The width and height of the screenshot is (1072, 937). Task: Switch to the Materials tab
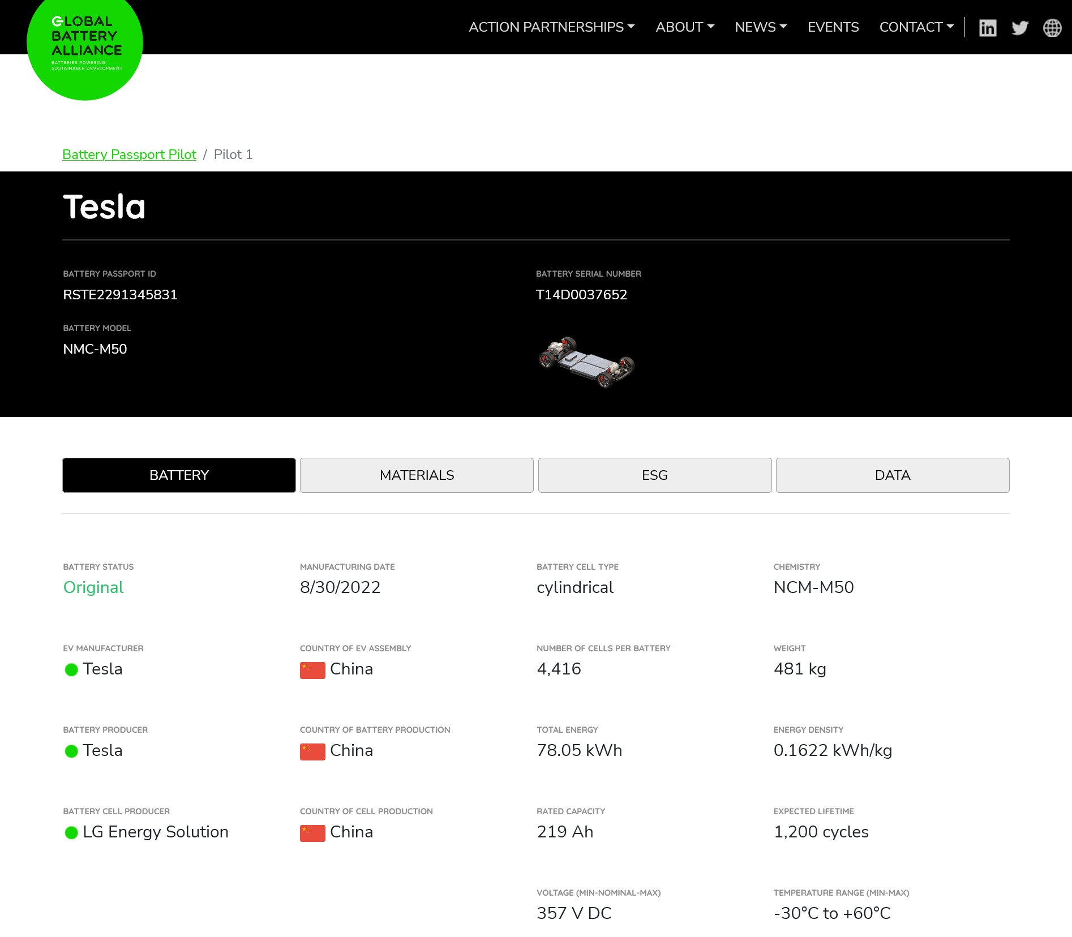417,475
